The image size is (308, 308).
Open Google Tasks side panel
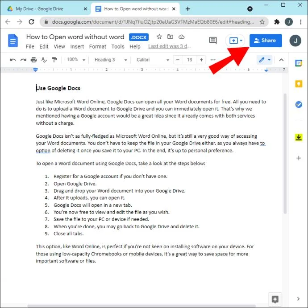pyautogui.click(x=299, y=104)
